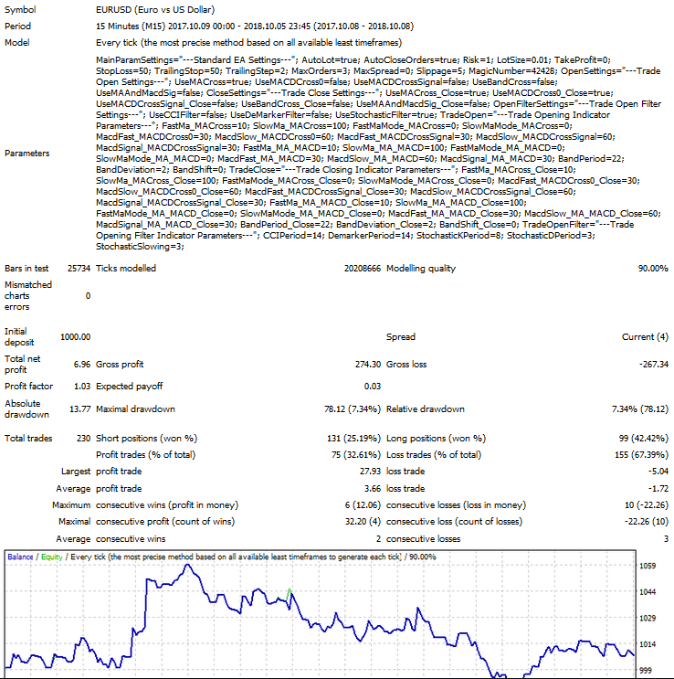Click the 'StochasticSlowing=3;' parameter text
Screen dimensions: 674x679
[140, 247]
